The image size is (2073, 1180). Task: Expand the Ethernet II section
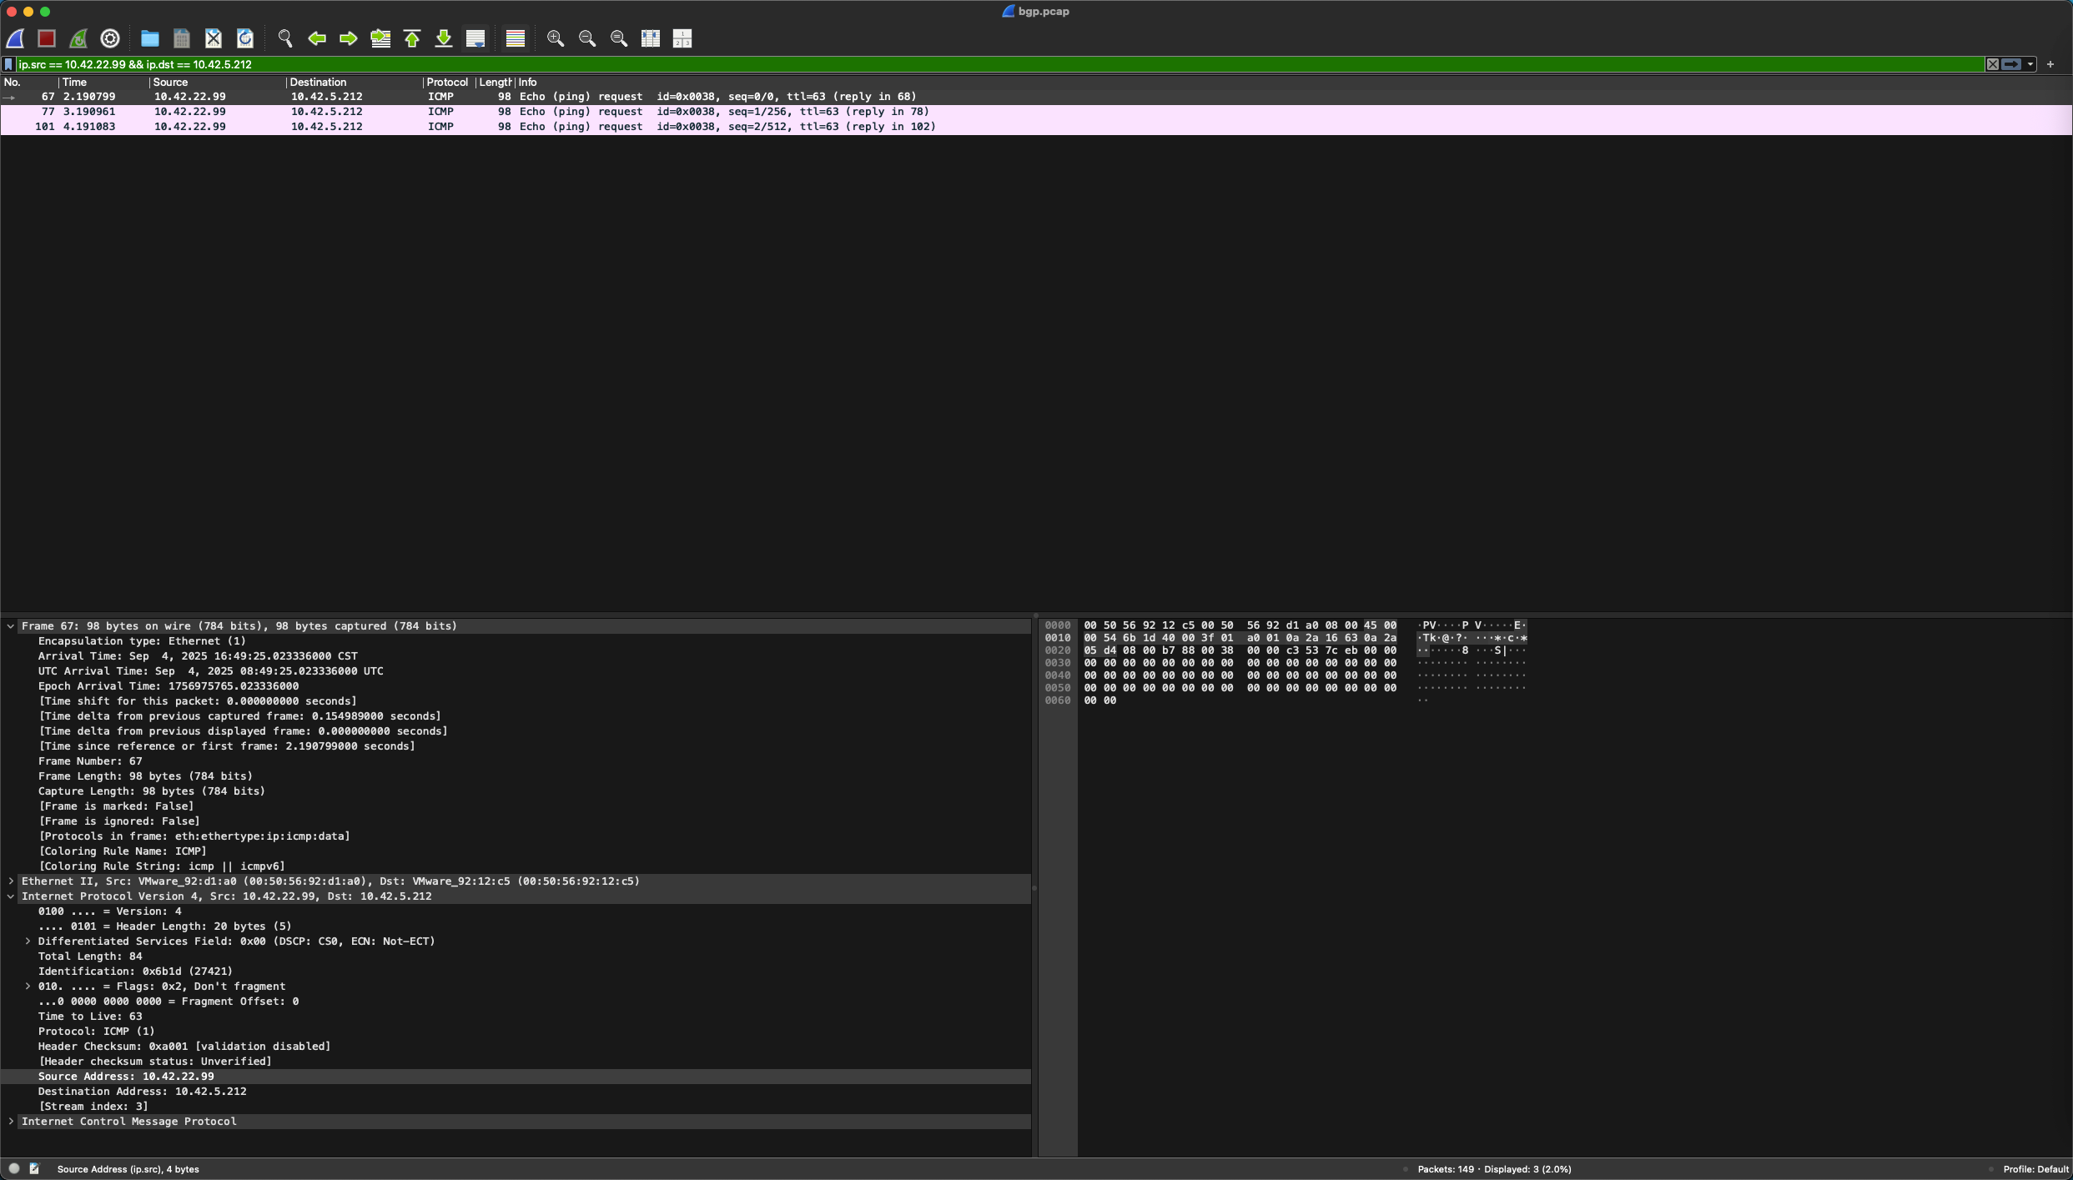point(11,881)
